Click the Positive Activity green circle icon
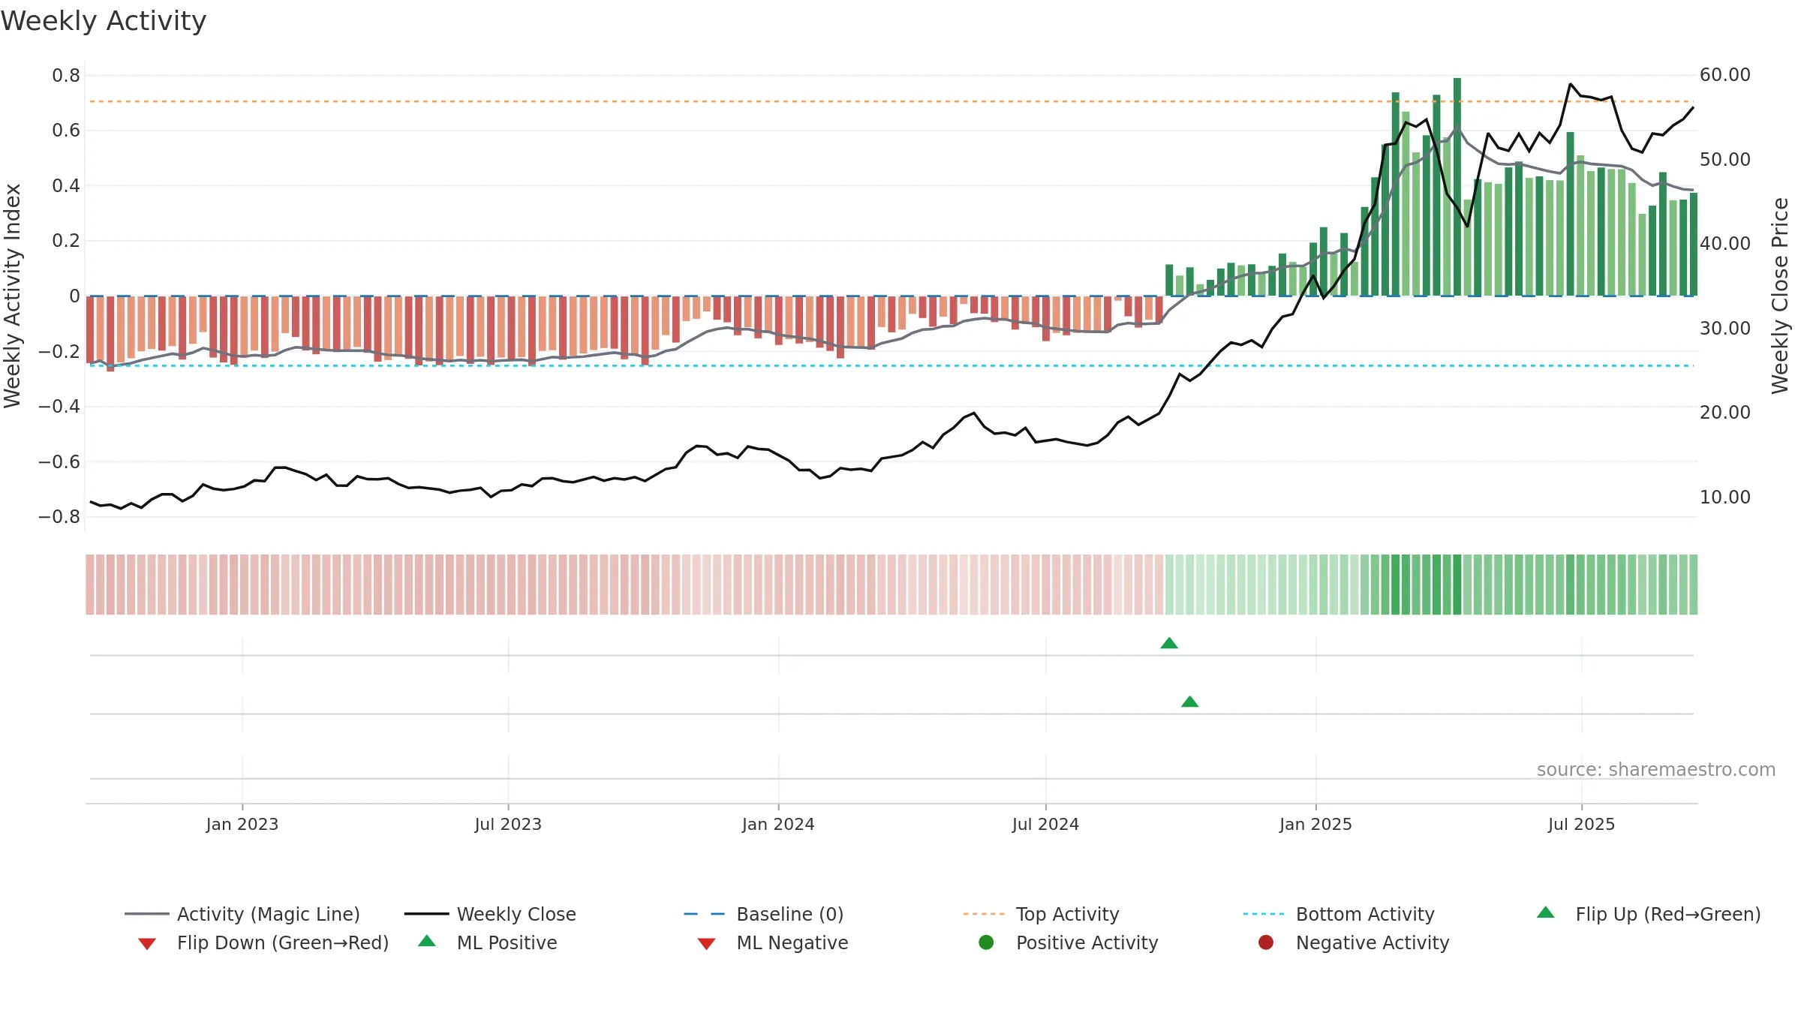 click(987, 942)
